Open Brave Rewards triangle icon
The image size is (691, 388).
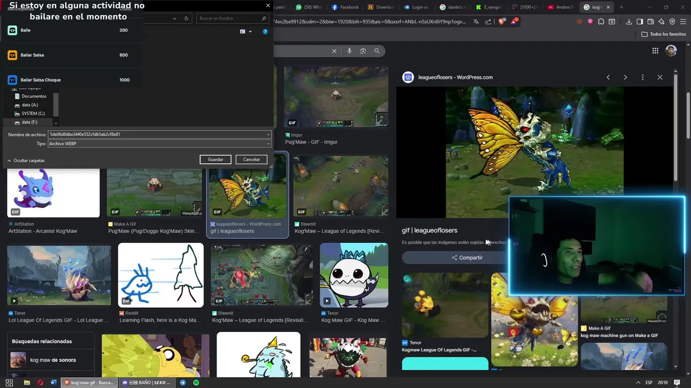(514, 22)
